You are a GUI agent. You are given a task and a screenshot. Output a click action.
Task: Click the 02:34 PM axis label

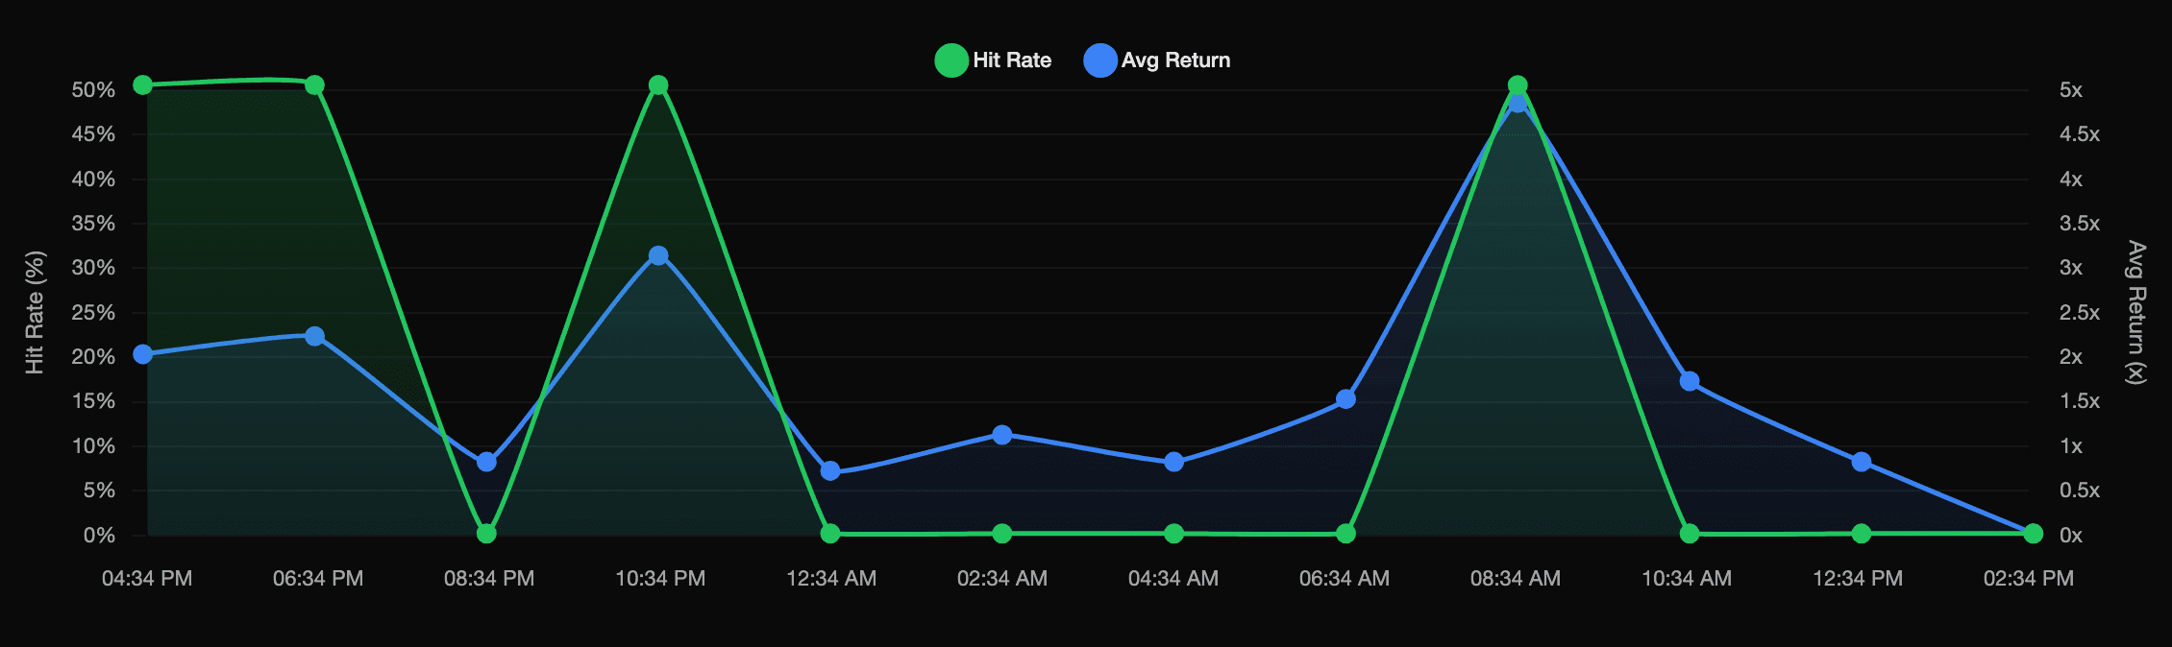point(2029,579)
